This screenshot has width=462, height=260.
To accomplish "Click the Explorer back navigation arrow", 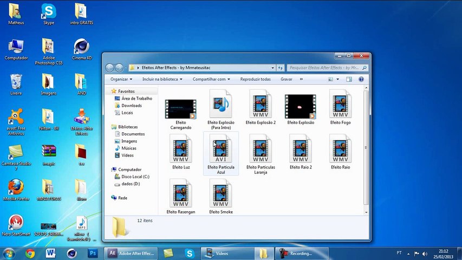I will [x=110, y=68].
